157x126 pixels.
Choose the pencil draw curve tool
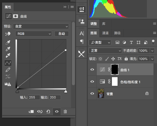coord(8,70)
